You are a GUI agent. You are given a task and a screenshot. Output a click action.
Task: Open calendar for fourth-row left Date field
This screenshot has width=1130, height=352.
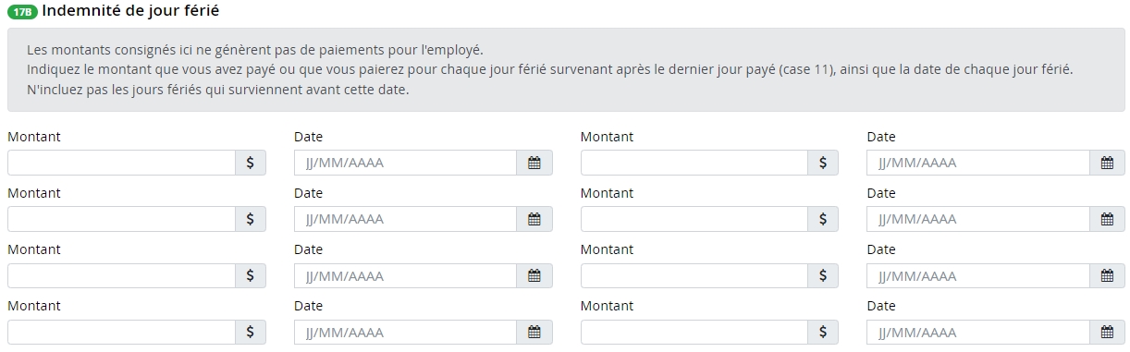tap(534, 332)
